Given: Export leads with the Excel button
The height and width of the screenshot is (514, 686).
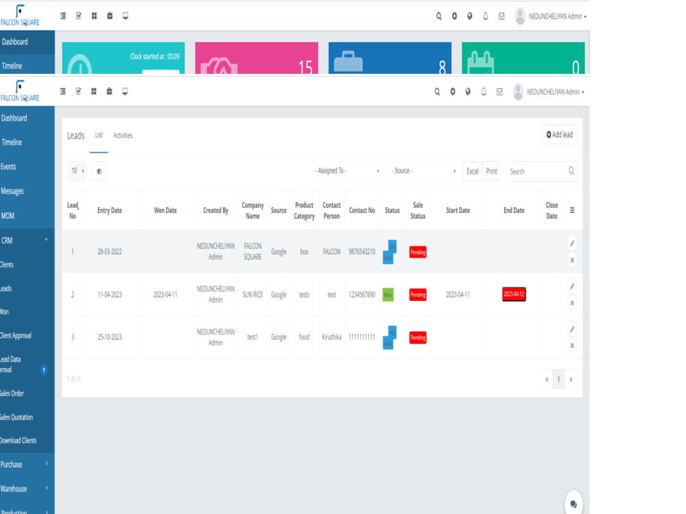Looking at the screenshot, I should click(x=472, y=171).
